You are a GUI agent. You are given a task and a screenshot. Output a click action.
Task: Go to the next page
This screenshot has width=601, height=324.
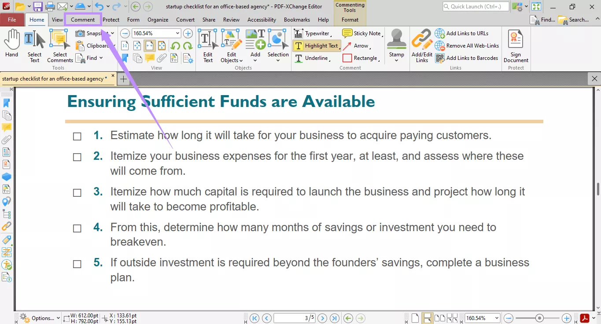pos(322,318)
